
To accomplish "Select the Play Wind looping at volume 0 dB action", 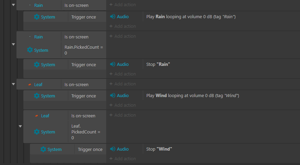I will (193, 95).
